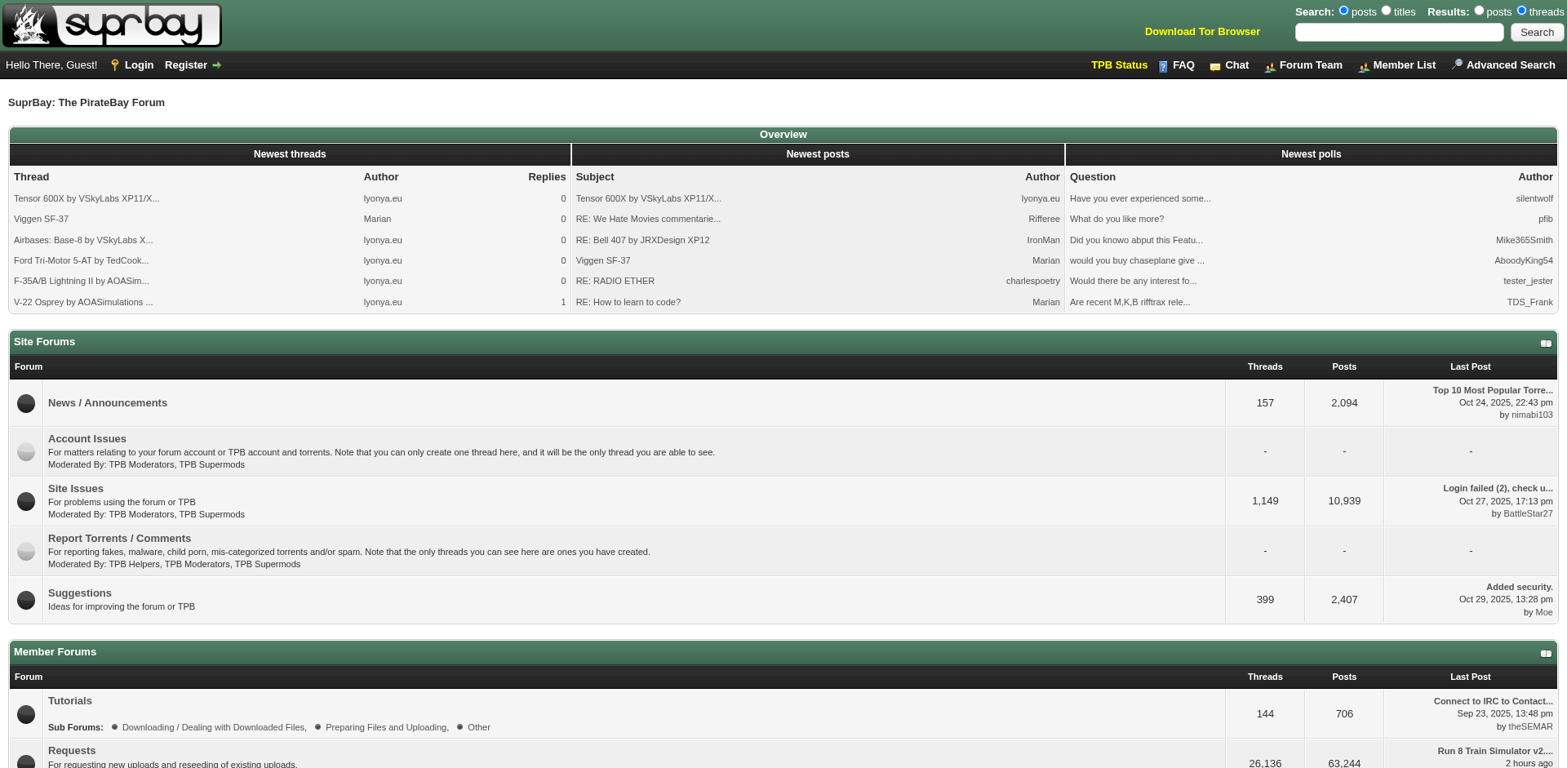Open the Chat page
Image resolution: width=1567 pixels, height=768 pixels.
click(x=1236, y=65)
